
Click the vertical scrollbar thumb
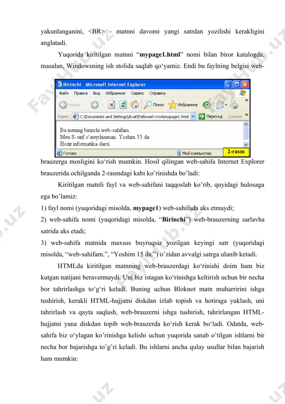click(246, 133)
